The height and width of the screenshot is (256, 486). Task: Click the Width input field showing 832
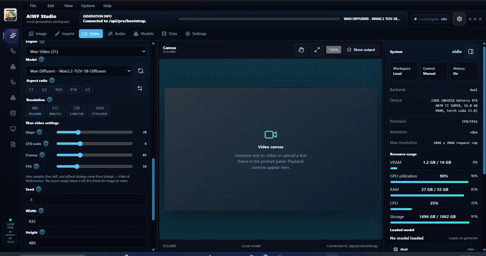(x=86, y=221)
